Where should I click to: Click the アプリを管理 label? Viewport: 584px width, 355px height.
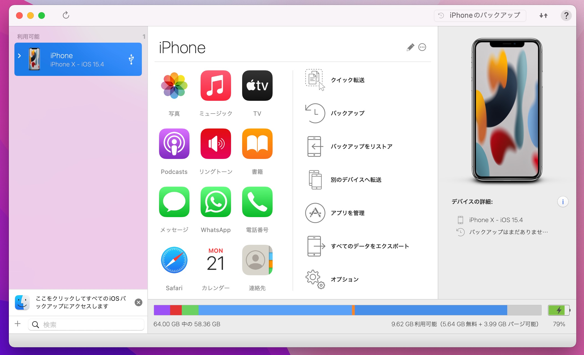tap(348, 213)
